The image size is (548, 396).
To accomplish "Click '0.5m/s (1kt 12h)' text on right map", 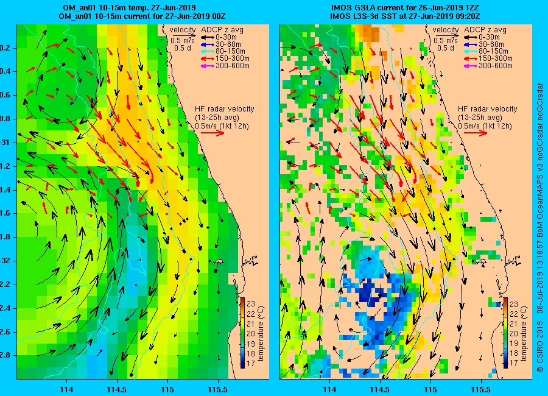I will [485, 126].
